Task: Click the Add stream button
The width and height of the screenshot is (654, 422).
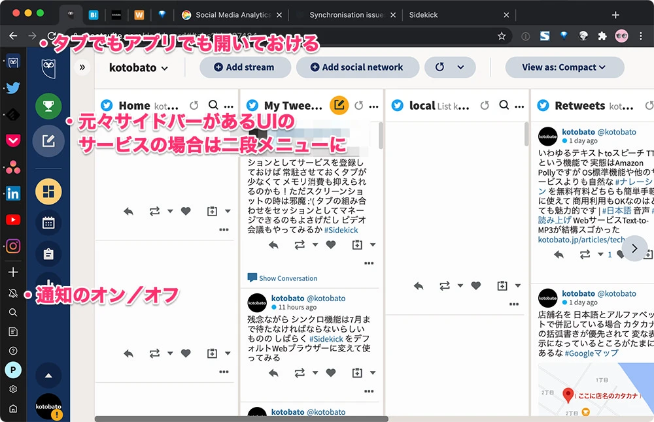Action: tap(244, 67)
